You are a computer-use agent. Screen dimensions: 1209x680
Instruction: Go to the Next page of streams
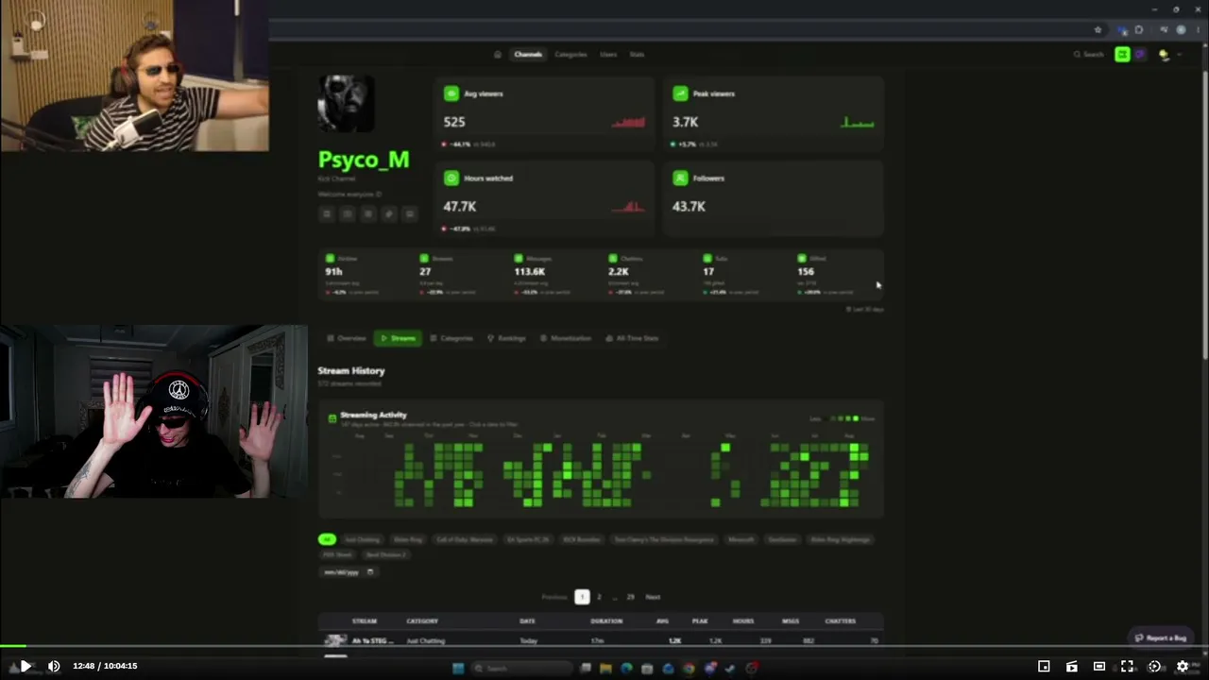[x=653, y=597]
